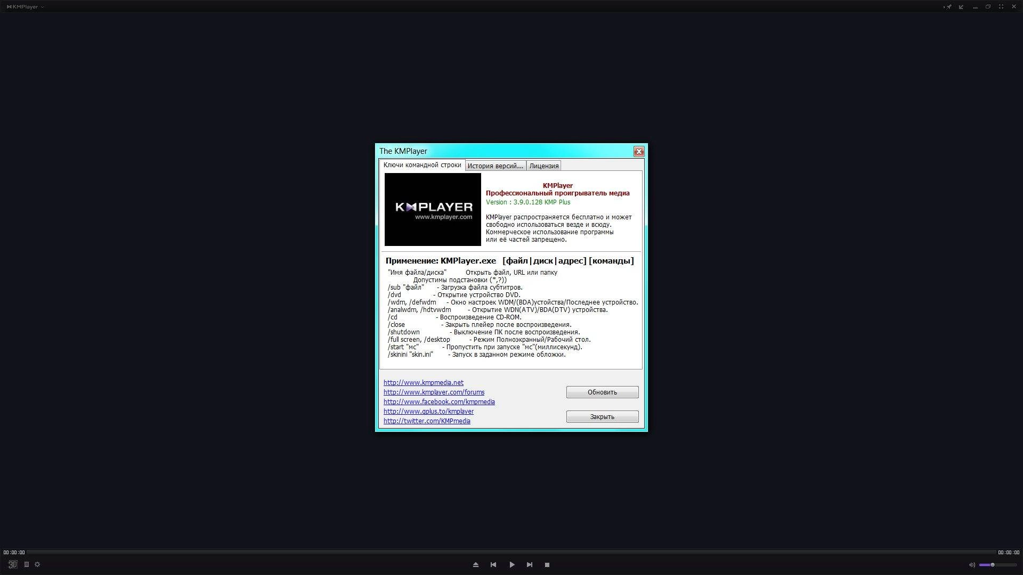Image resolution: width=1023 pixels, height=575 pixels.
Task: Open the gplus.to/kmplayer link
Action: click(428, 412)
